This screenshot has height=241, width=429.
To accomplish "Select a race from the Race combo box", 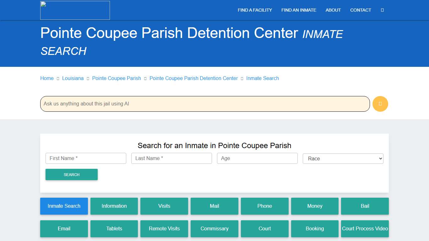I will 343,158.
